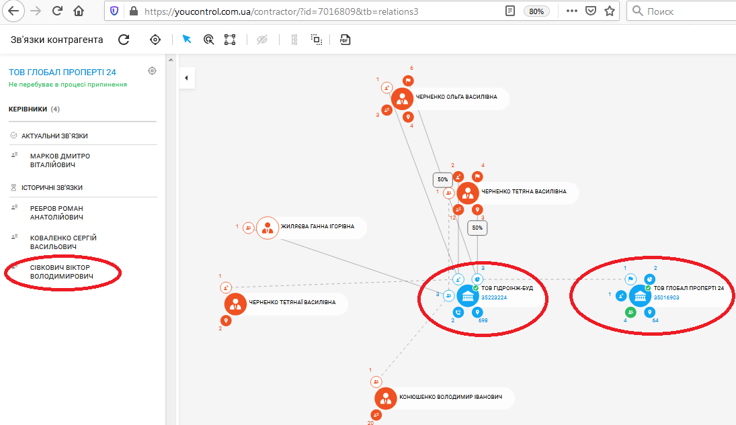The width and height of the screenshot is (736, 425).
Task: Click the ТОВ ГЛОБАЛ ПРОПЕРТІ 24 sidebar title
Action: coord(63,72)
